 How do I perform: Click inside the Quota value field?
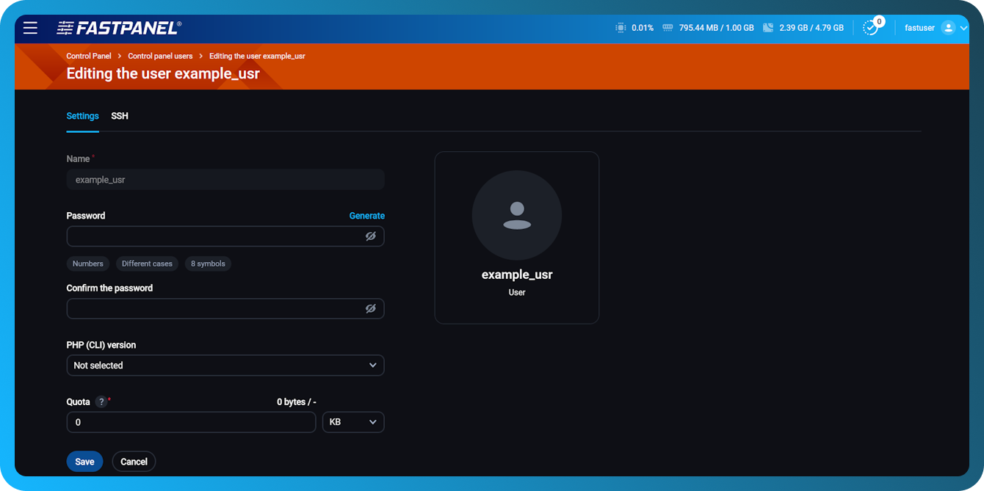191,422
